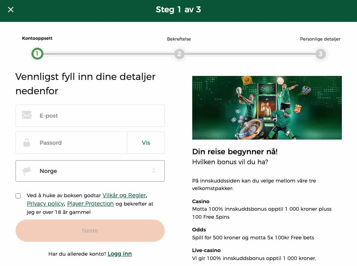
Task: Focus the E-post input field
Action: point(99,116)
